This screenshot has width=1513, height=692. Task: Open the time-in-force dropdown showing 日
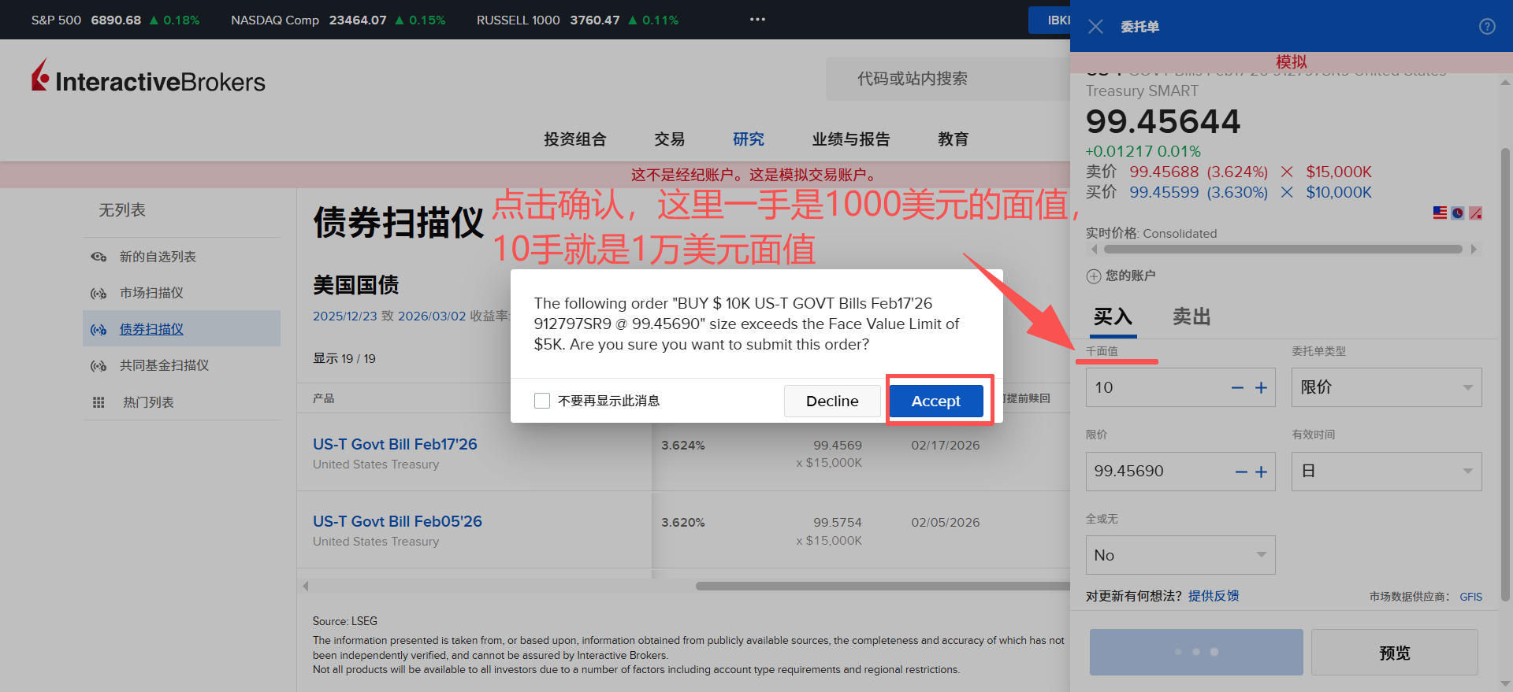coord(1385,472)
